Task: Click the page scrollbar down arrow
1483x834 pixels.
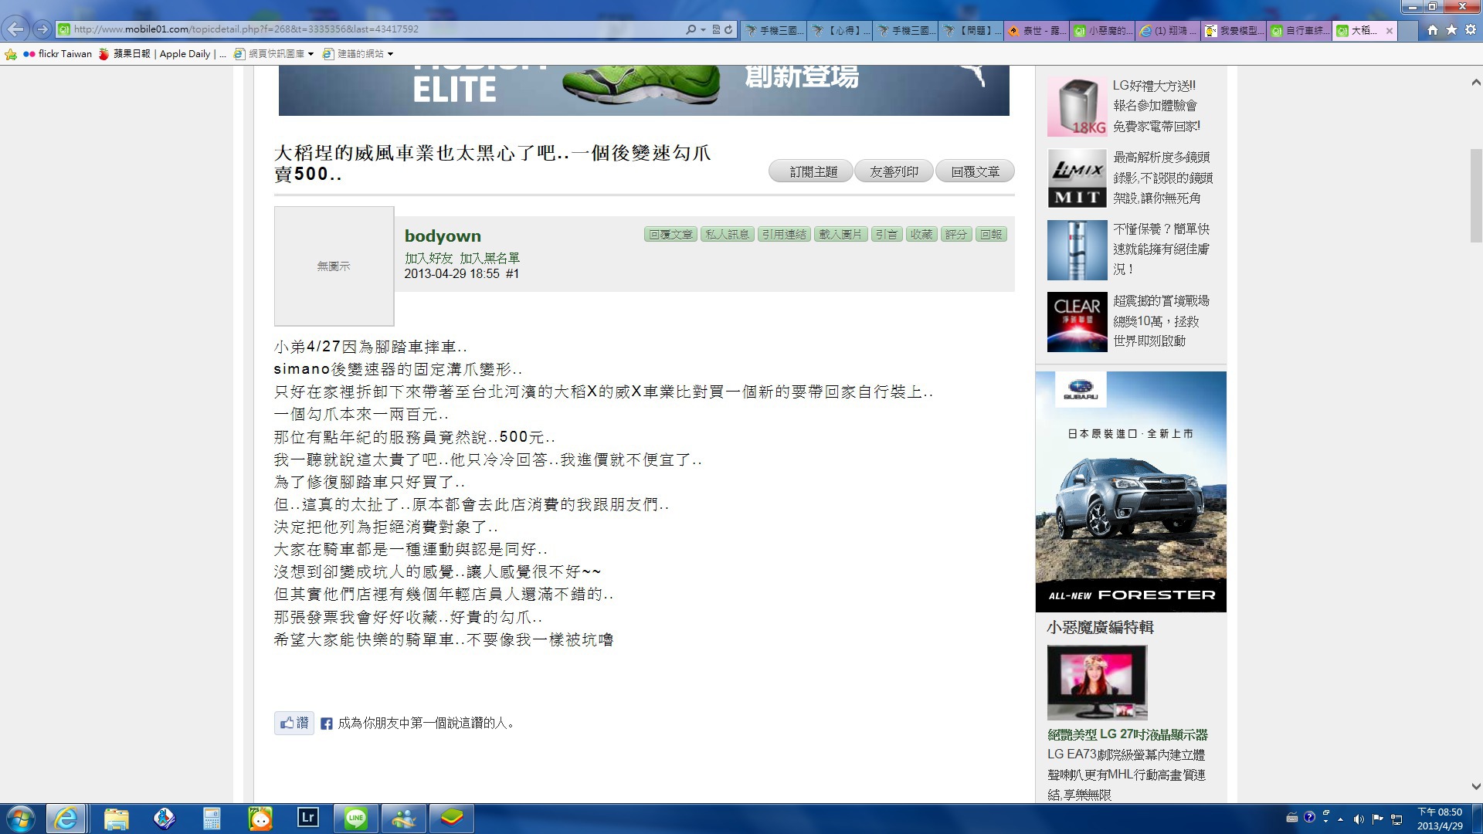Action: coord(1475,786)
